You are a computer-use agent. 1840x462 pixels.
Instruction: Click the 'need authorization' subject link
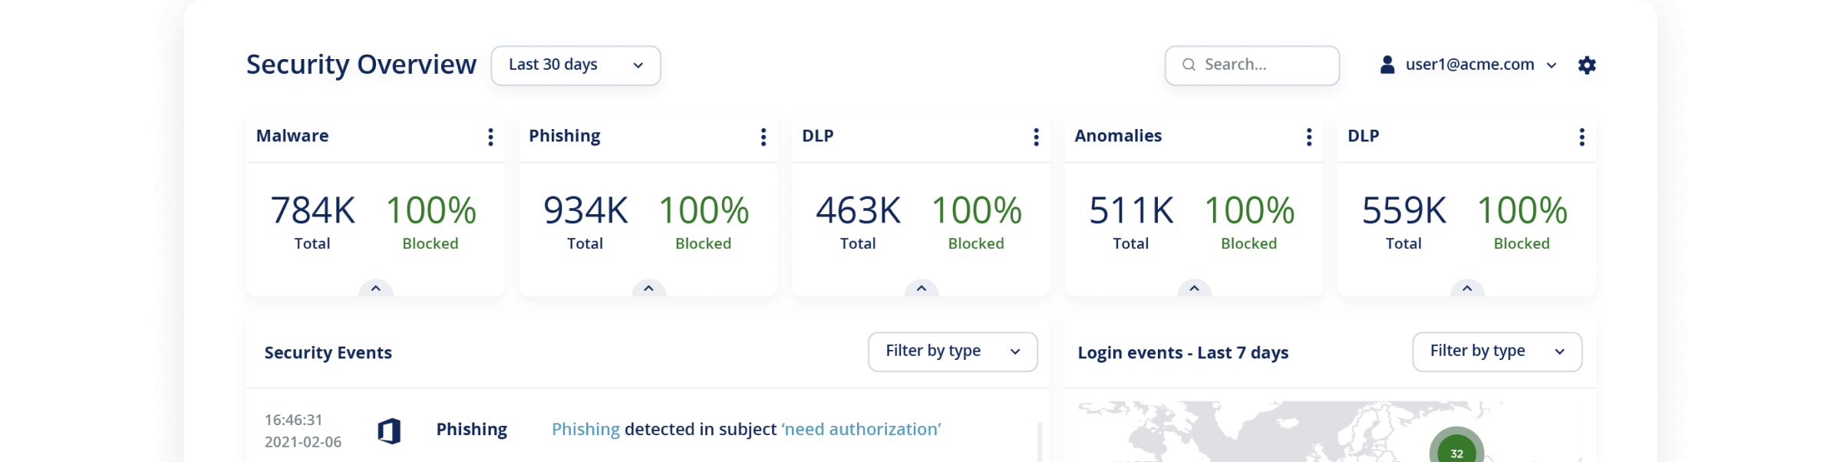click(861, 430)
